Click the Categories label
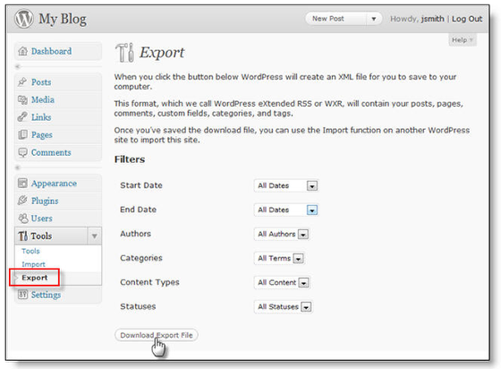Viewport: 501px width, 369px height. tap(141, 258)
